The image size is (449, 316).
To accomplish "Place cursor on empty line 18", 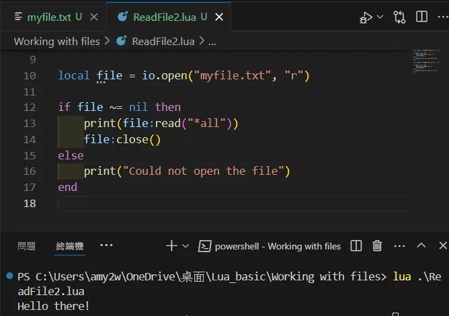I will 233,204.
